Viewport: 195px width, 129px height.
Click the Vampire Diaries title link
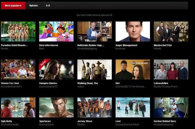[48, 83]
